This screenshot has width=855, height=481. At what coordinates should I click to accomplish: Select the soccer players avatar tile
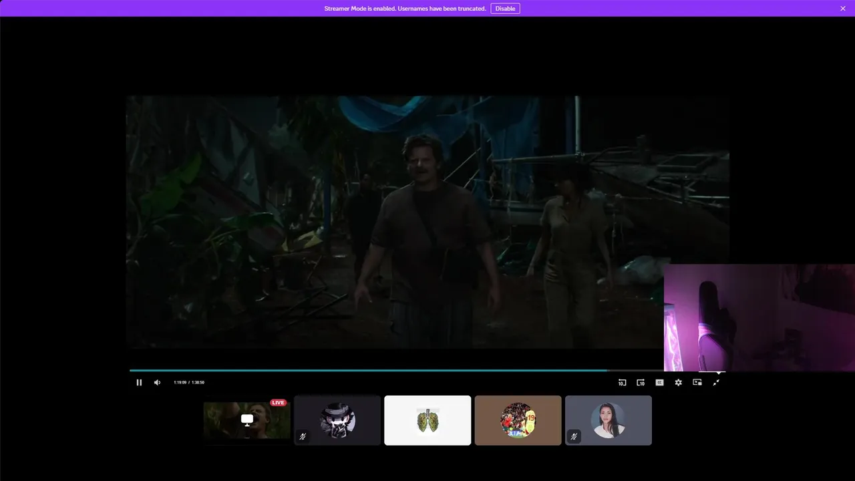[x=518, y=420]
